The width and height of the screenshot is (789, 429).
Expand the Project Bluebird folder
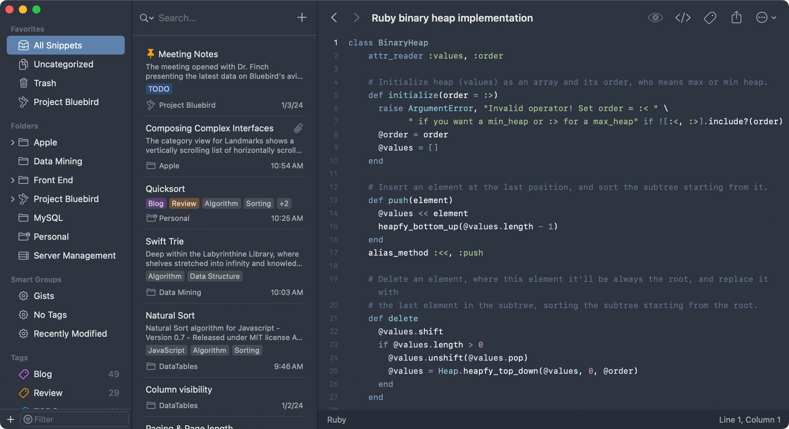(x=12, y=199)
